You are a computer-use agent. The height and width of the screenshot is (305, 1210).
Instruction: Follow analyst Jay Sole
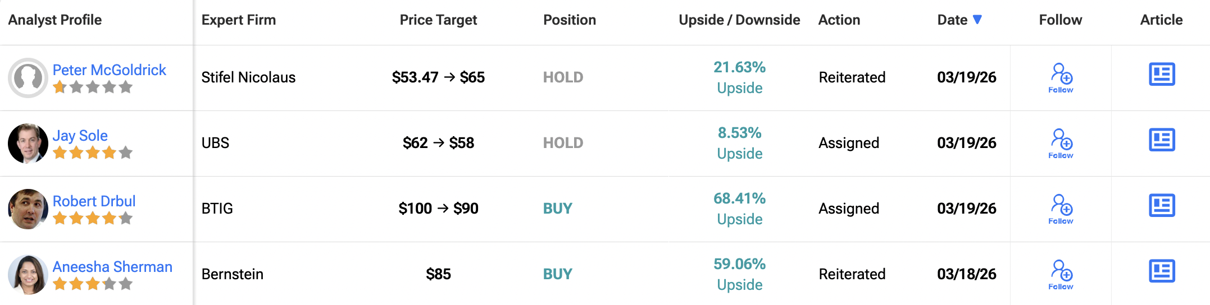click(x=1061, y=143)
